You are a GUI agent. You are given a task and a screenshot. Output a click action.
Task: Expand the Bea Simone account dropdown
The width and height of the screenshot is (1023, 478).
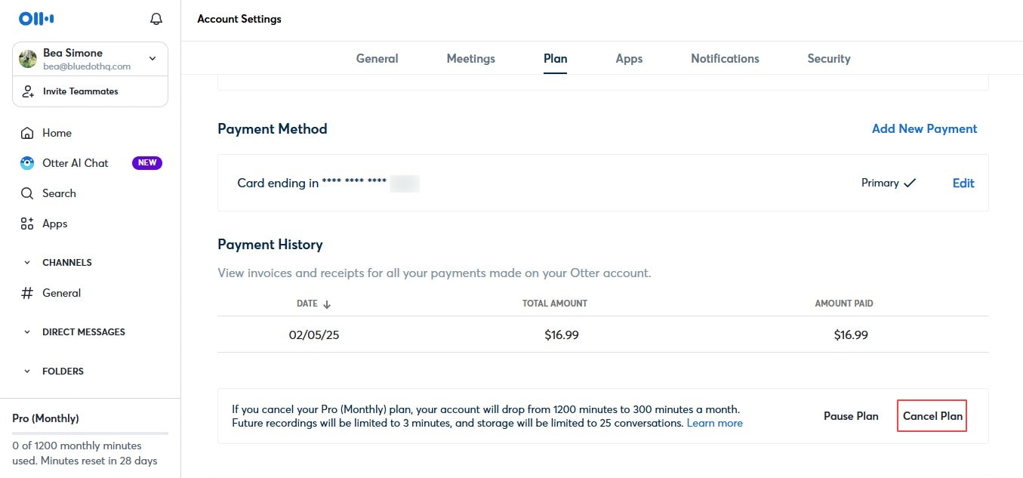(x=153, y=58)
